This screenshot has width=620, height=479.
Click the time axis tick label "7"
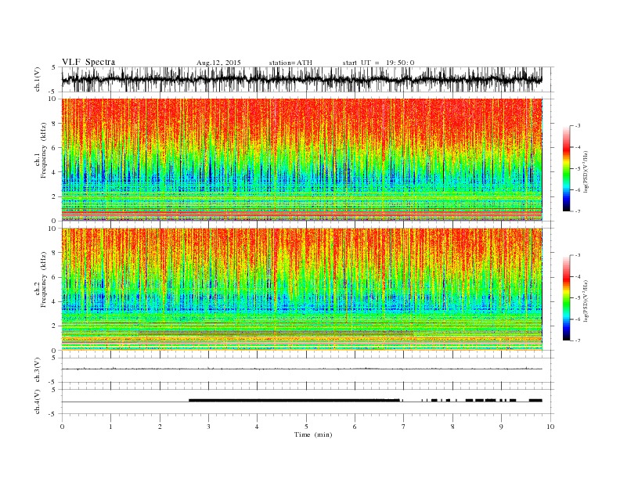pyautogui.click(x=403, y=427)
